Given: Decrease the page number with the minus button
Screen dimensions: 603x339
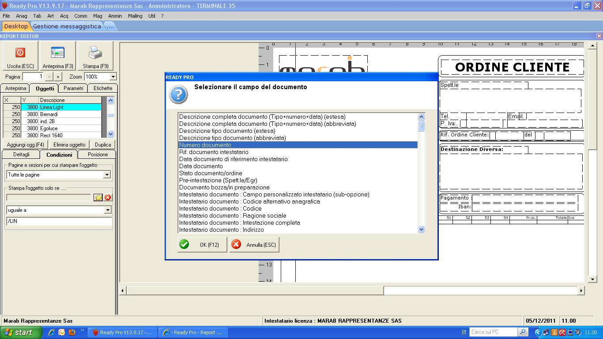Looking at the screenshot, I should [x=49, y=77].
